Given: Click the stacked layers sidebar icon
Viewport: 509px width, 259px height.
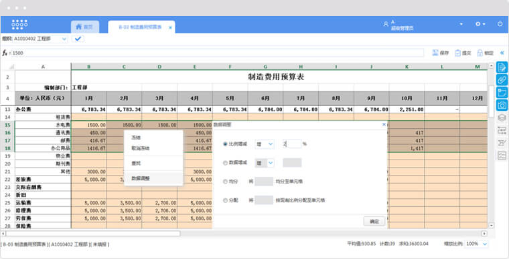Looking at the screenshot, I should 502,117.
